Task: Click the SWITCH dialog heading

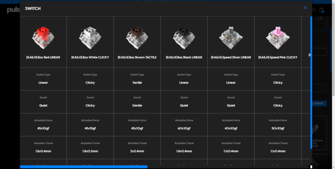Action: coord(33,8)
